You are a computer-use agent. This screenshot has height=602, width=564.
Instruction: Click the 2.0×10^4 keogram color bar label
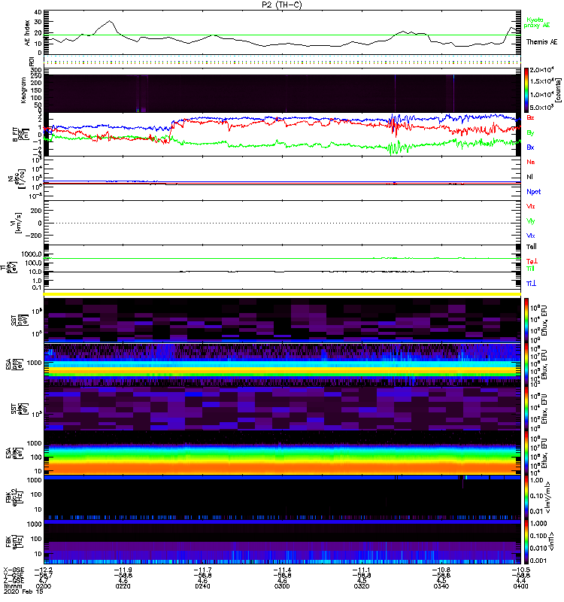[x=541, y=70]
